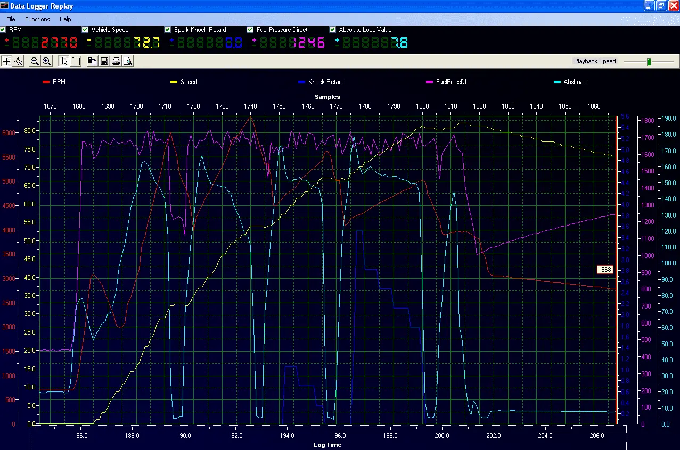This screenshot has height=450, width=680.
Task: Open the Help menu
Action: pos(65,19)
